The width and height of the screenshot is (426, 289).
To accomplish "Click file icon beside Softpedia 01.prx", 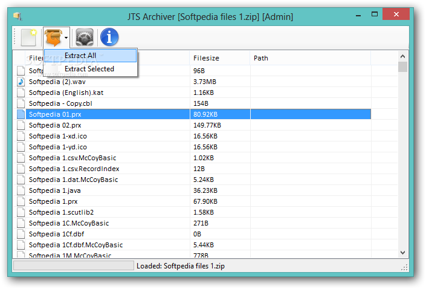I will 21,114.
